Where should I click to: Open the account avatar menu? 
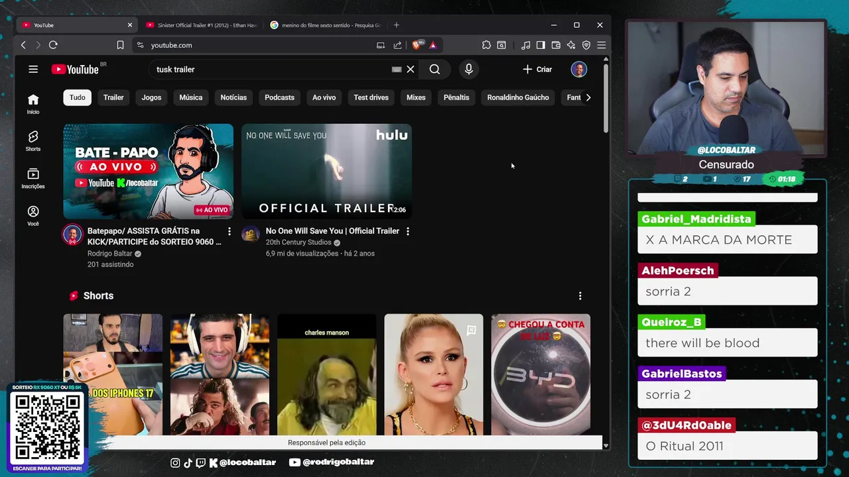coord(579,69)
